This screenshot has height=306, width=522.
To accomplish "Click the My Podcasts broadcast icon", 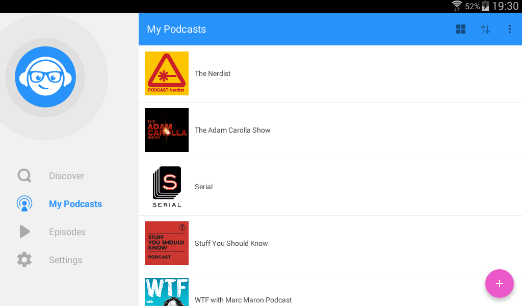I will click(x=24, y=204).
